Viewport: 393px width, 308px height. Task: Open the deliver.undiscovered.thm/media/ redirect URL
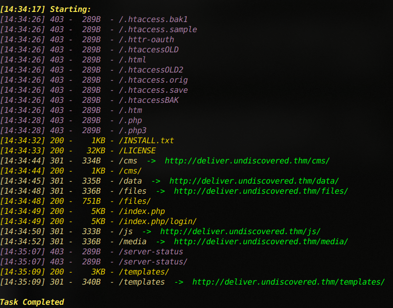click(261, 241)
